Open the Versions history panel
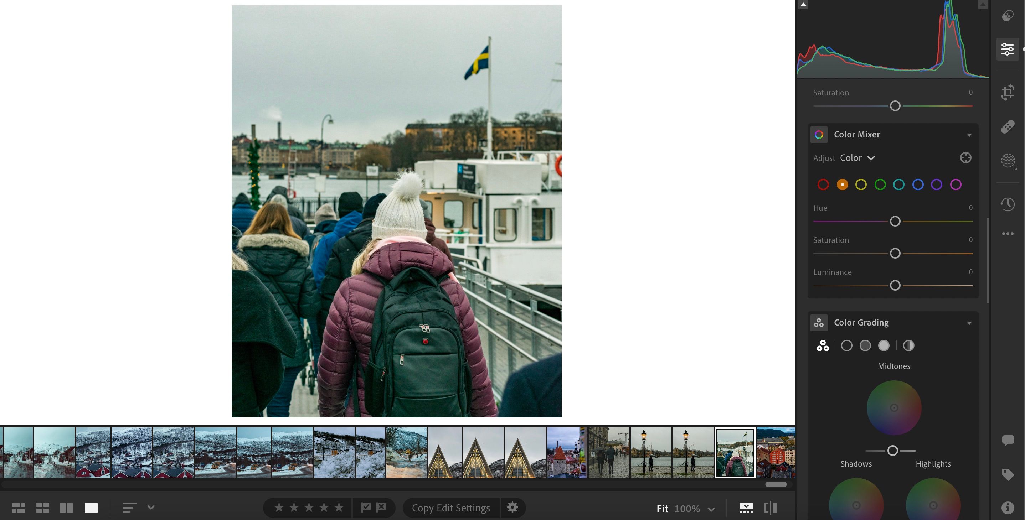Viewport: 1025px width, 520px height. point(1008,204)
